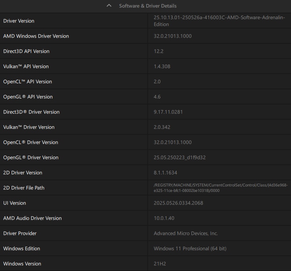The image size is (291, 271).
Task: Select the Windows Version label
Action: tap(22, 264)
